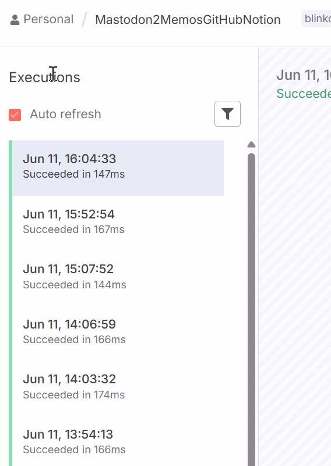Click the Auto refresh label
Image resolution: width=331 pixels, height=466 pixels.
click(x=65, y=114)
